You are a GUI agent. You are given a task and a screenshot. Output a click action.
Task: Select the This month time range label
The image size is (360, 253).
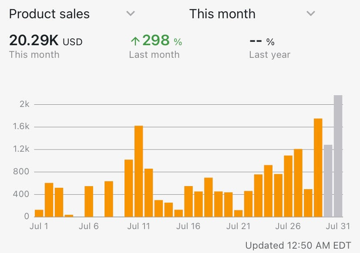click(222, 14)
